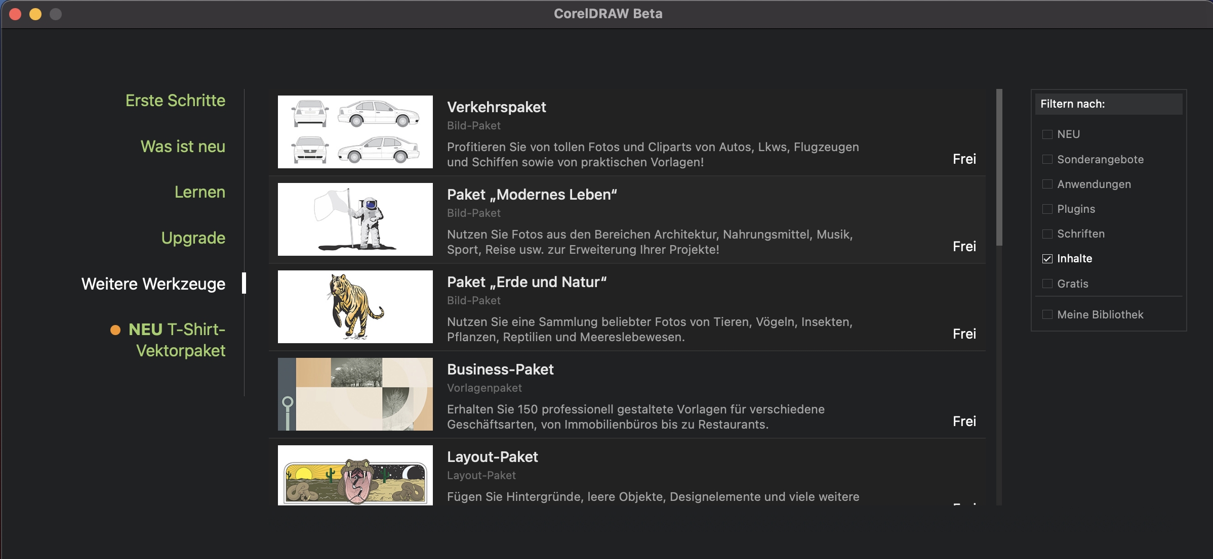This screenshot has width=1213, height=559.
Task: Tick the Gratis filter checkbox
Action: click(1047, 284)
